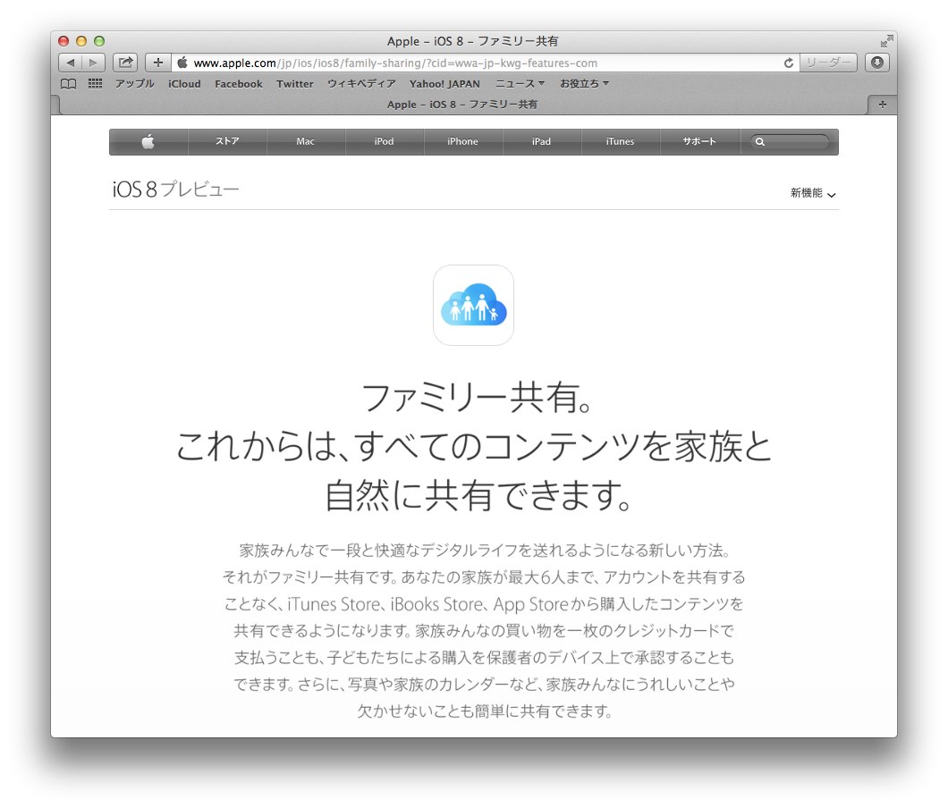This screenshot has height=808, width=948.
Task: Expand the お役立ち bookmarks folder
Action: pos(584,83)
